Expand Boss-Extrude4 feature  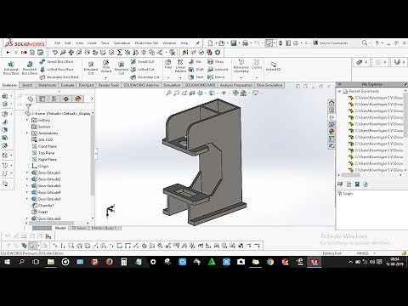tap(27, 192)
